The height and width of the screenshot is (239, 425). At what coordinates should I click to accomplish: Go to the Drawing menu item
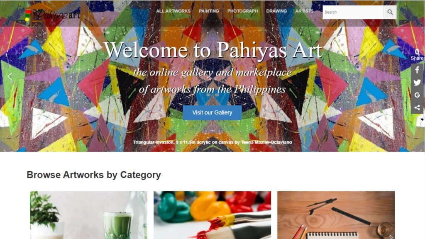(276, 11)
